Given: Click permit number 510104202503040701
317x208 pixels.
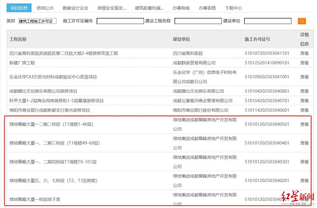Looking at the screenshot, I should click(x=267, y=101).
